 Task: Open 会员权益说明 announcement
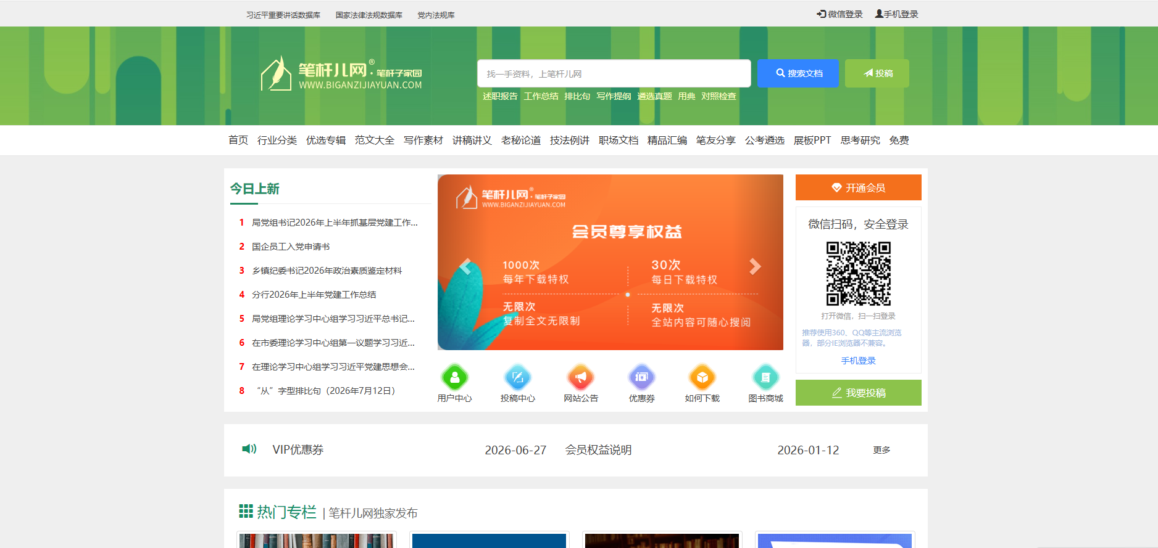point(599,450)
